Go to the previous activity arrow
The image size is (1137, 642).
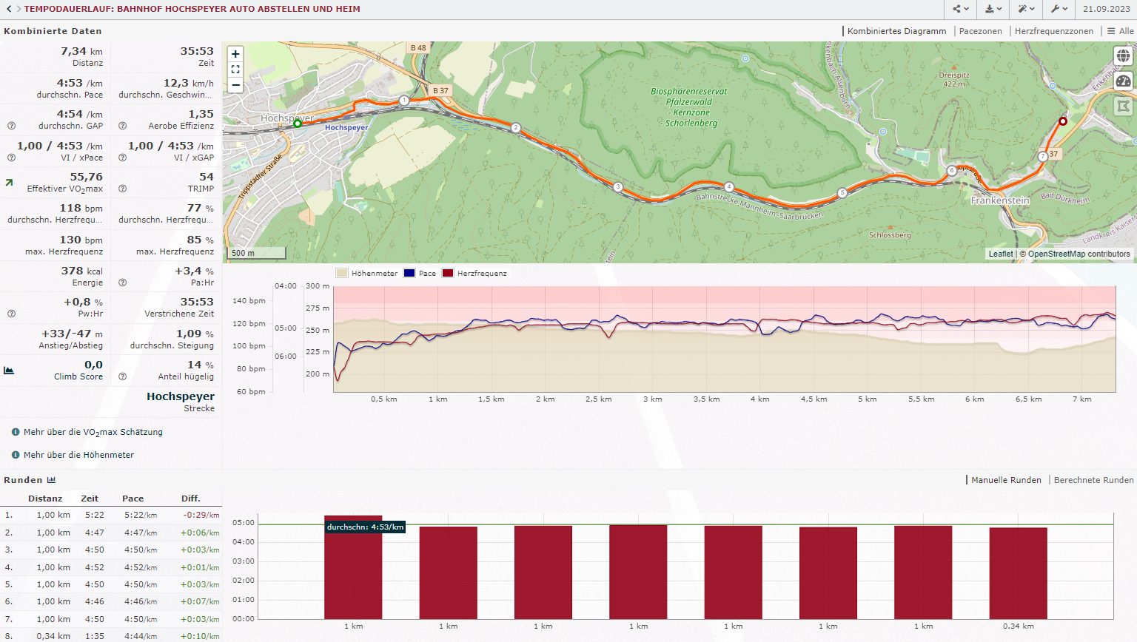click(9, 9)
